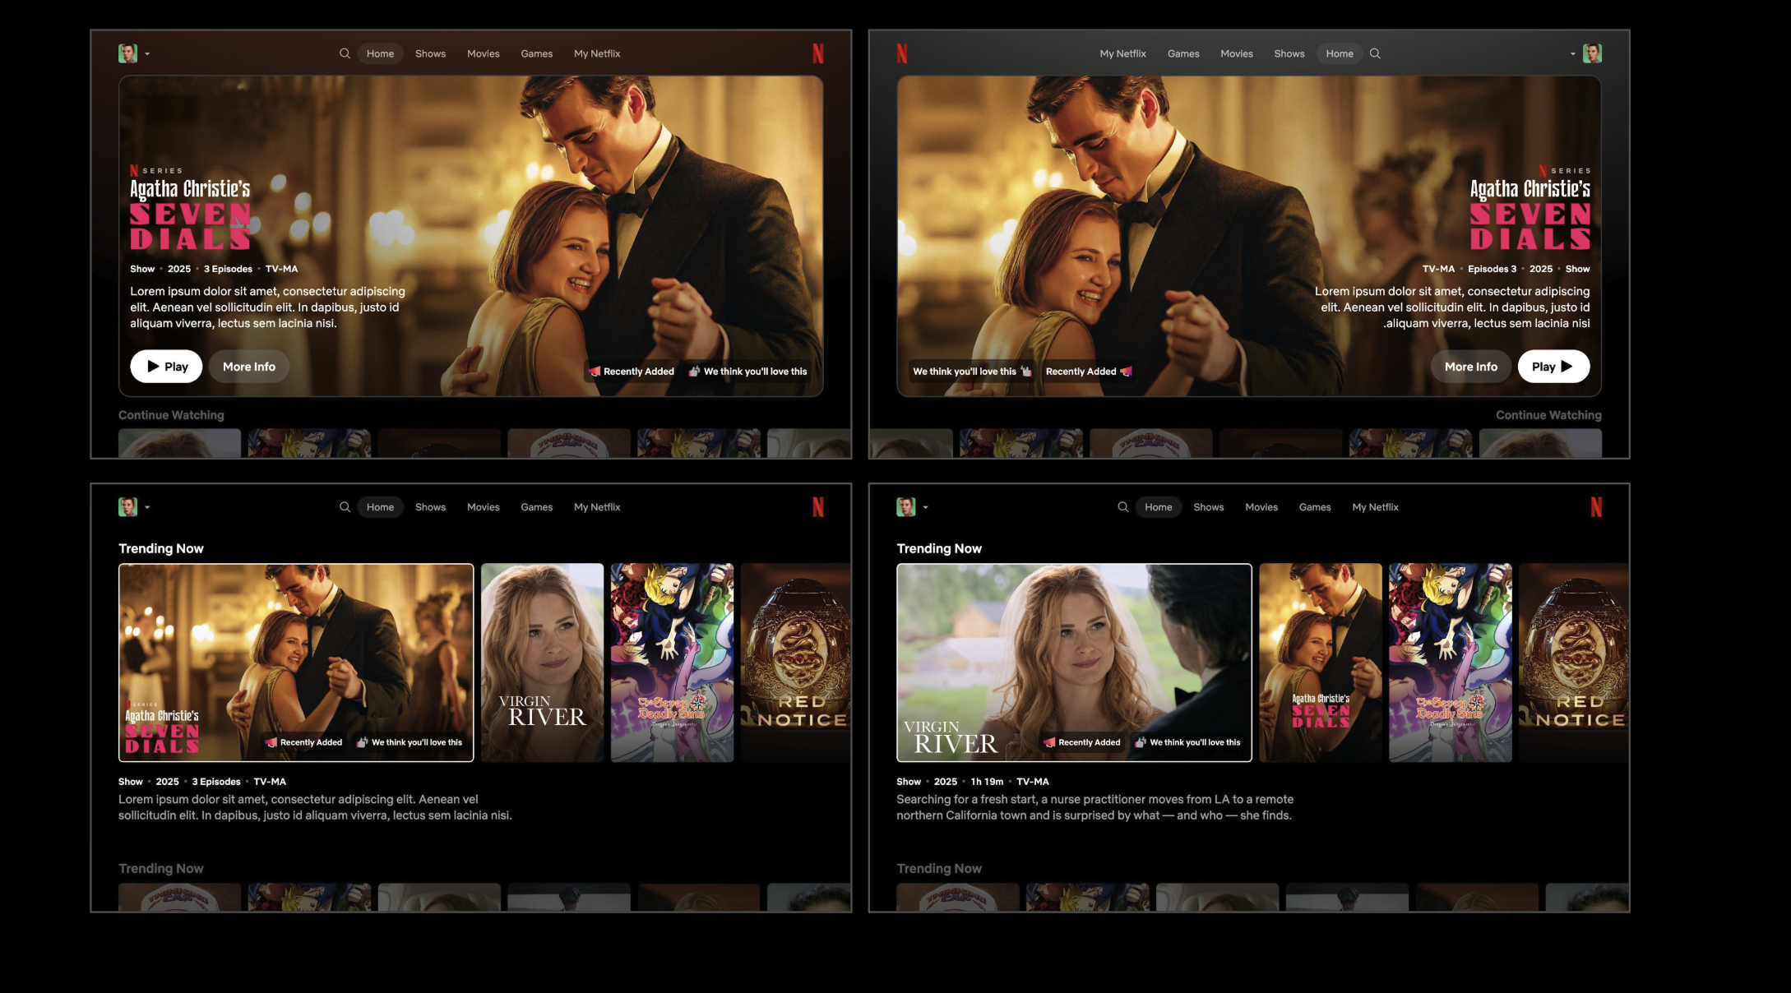
Task: Click Recently Added badge in top-left hero
Action: pos(632,372)
